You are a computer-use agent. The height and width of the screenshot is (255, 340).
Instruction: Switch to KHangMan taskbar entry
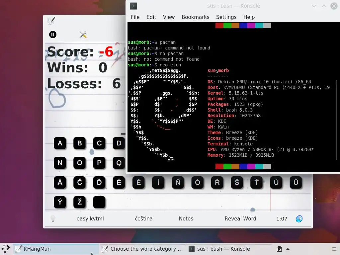point(56,249)
